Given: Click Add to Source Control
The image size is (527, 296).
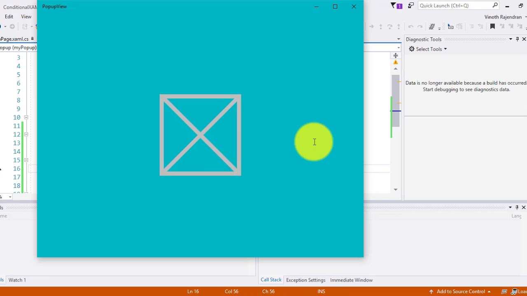Looking at the screenshot, I should (460, 291).
